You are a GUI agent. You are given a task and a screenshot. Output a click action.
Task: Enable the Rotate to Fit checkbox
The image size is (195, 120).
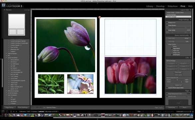pyautogui.click(x=167, y=23)
